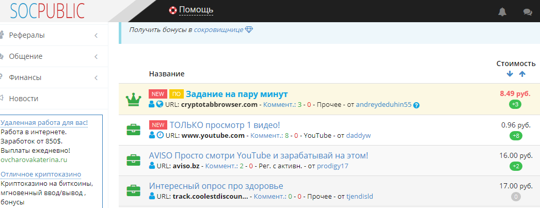The width and height of the screenshot is (540, 208).
Task: Open profile of tjendisld
Action: pyautogui.click(x=359, y=197)
